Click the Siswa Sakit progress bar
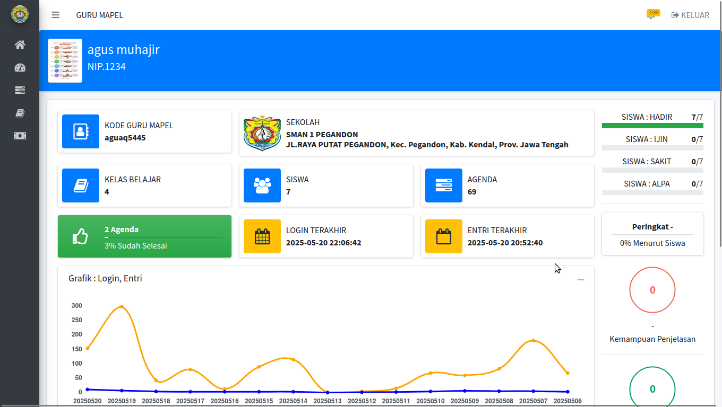This screenshot has width=722, height=407. tap(652, 170)
